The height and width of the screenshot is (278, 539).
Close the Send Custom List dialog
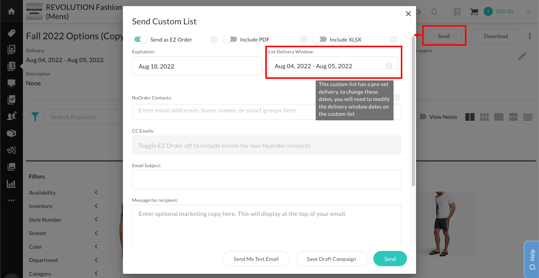click(x=408, y=14)
